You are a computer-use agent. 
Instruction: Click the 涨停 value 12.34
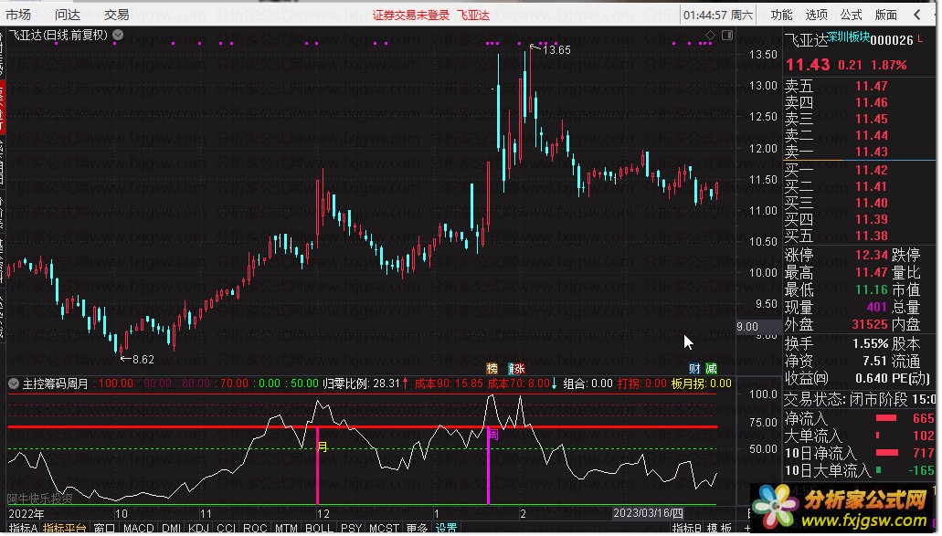(x=871, y=255)
